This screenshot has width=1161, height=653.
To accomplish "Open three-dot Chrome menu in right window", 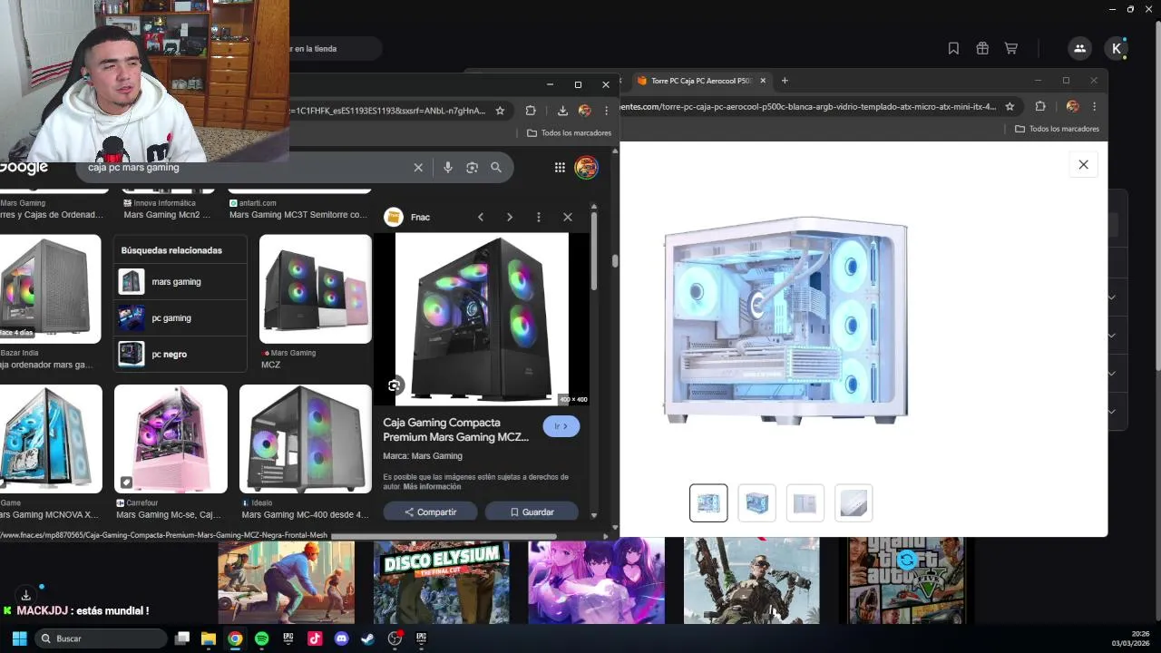I will [x=1095, y=107].
